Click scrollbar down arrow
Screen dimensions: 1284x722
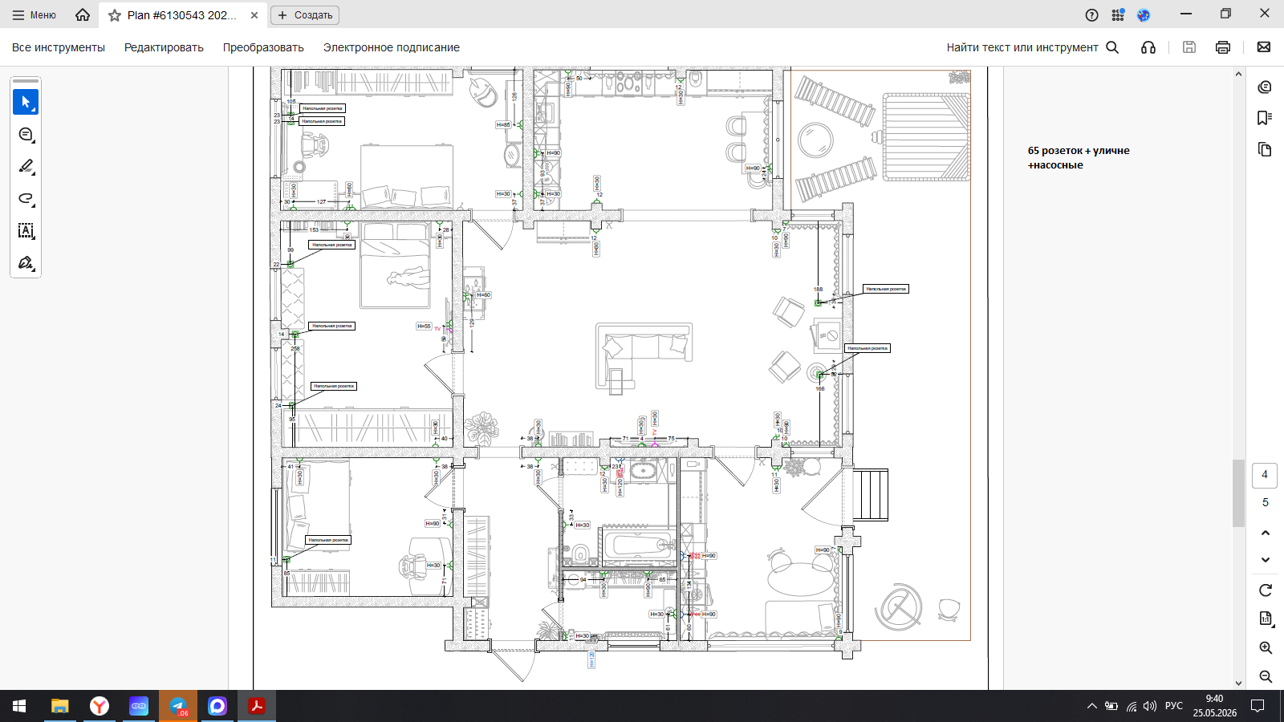tap(1238, 683)
